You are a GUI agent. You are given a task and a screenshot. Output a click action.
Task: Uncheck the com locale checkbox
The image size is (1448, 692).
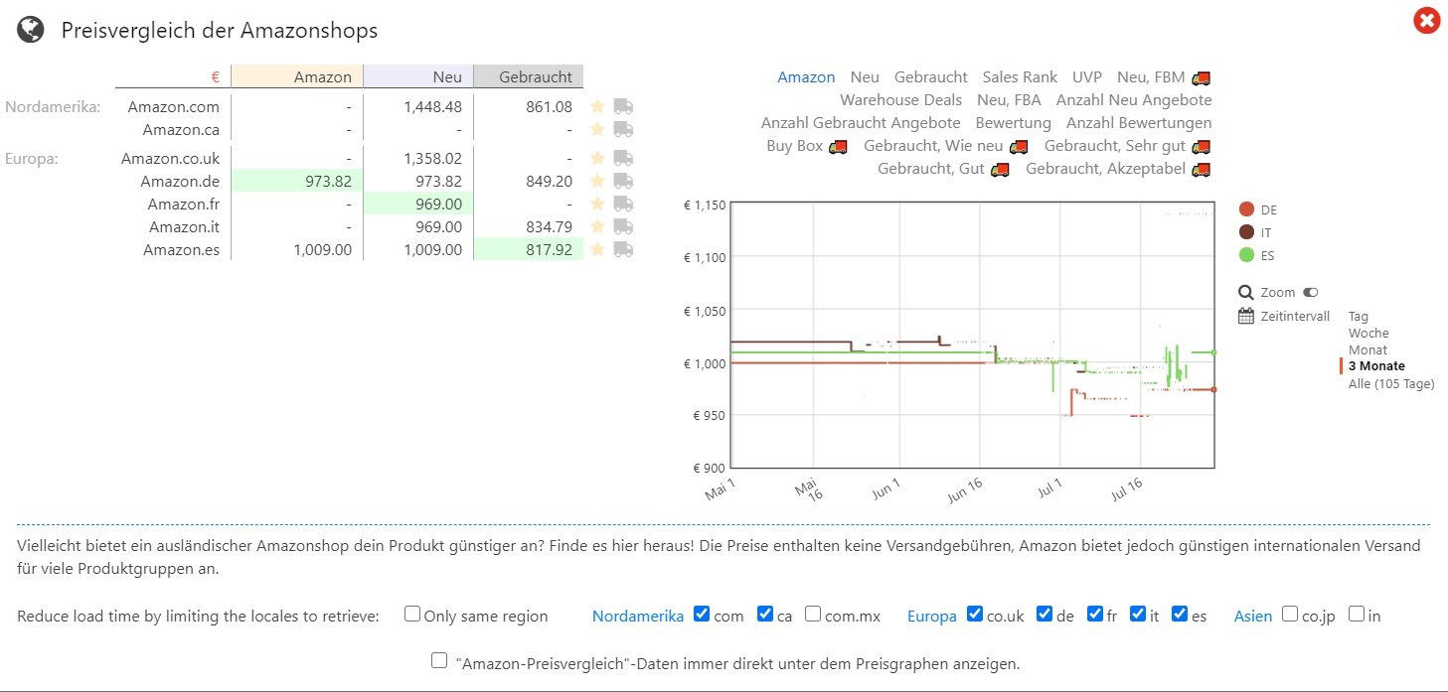702,614
